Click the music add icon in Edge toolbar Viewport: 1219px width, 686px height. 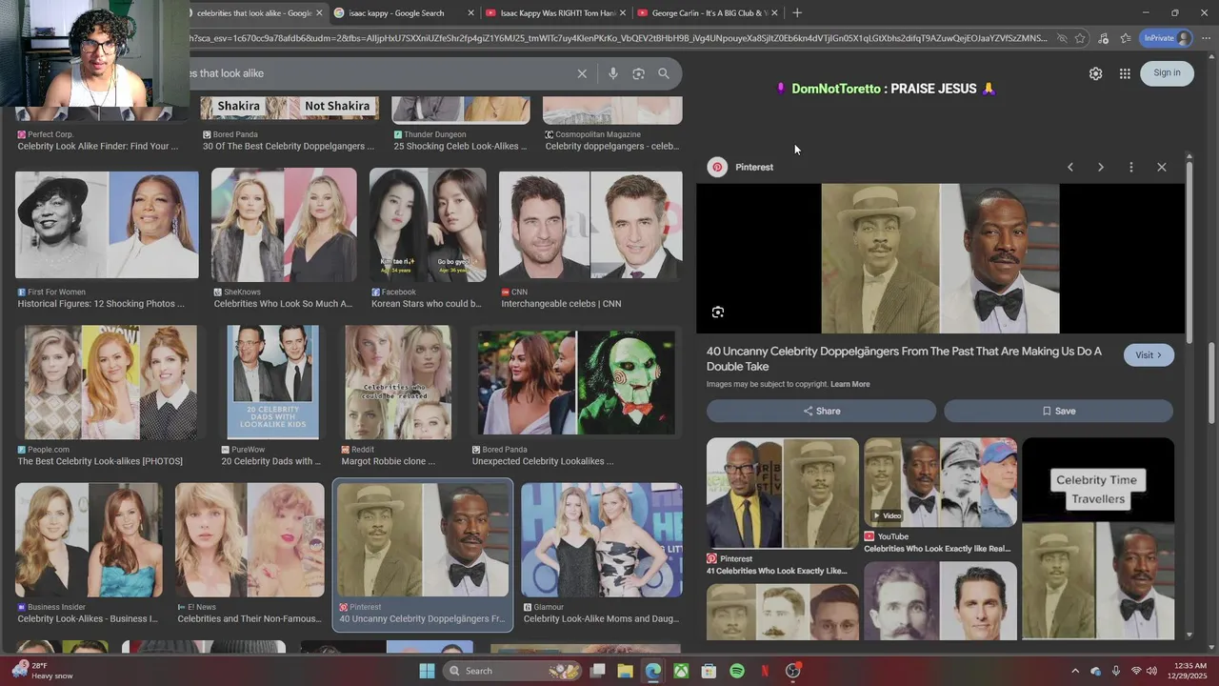(x=1103, y=38)
